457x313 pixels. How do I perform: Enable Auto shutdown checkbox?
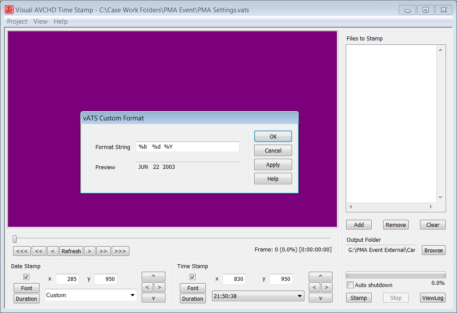pos(350,285)
